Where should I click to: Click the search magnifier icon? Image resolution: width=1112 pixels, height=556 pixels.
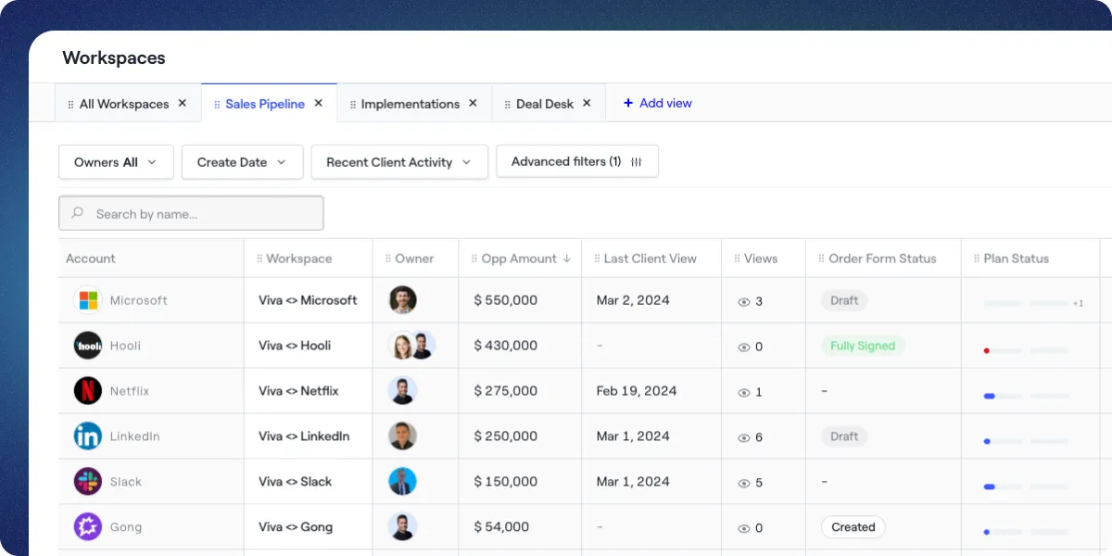click(x=78, y=213)
